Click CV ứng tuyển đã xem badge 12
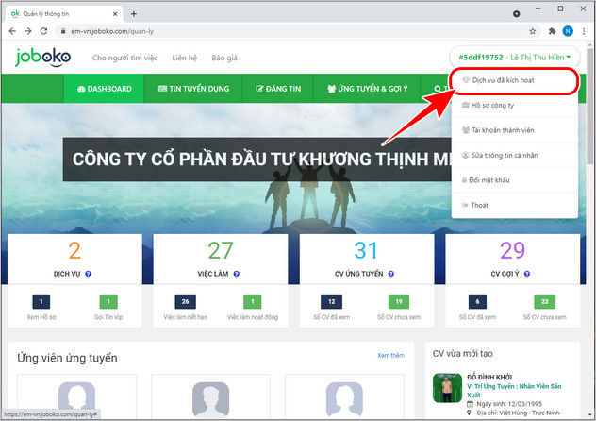596x421 pixels. (x=331, y=301)
